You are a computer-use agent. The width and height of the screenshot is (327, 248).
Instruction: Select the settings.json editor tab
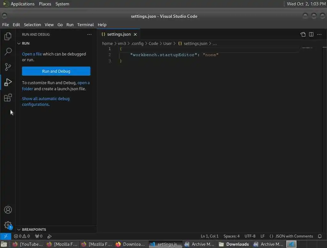[119, 34]
